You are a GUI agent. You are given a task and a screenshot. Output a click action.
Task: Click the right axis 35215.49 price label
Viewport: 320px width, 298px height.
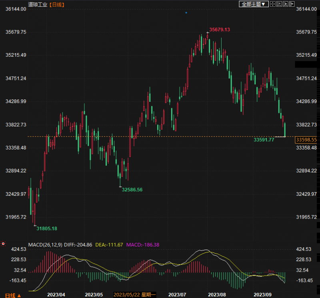coord(306,55)
